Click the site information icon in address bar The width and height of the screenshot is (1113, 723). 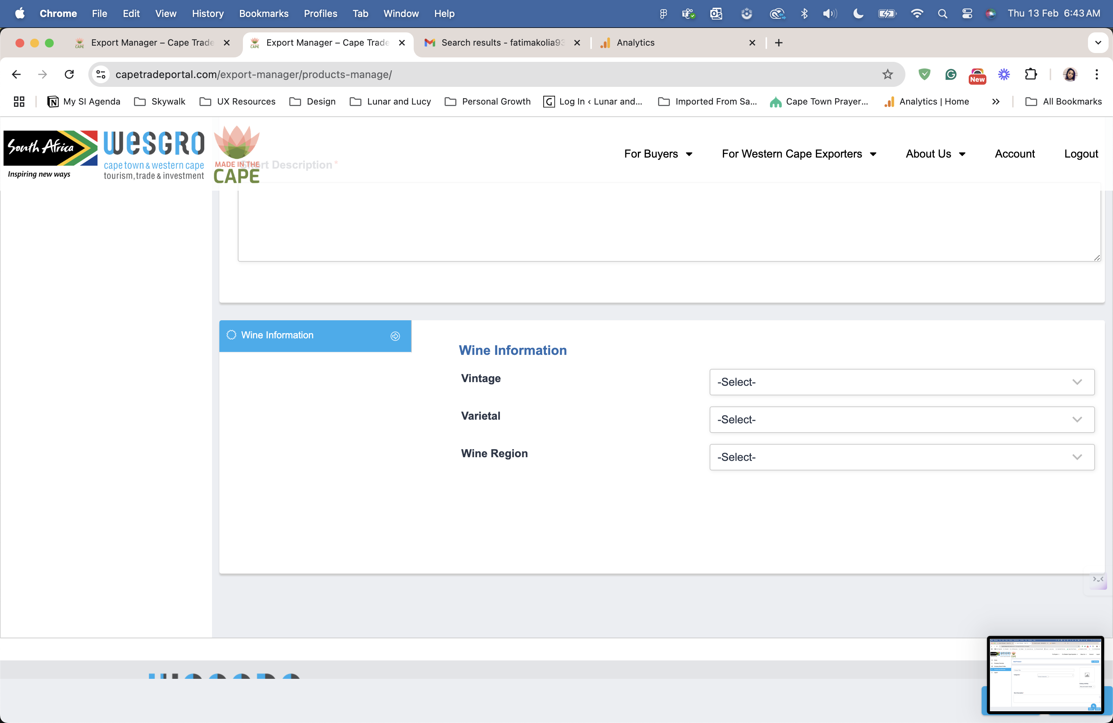point(100,74)
